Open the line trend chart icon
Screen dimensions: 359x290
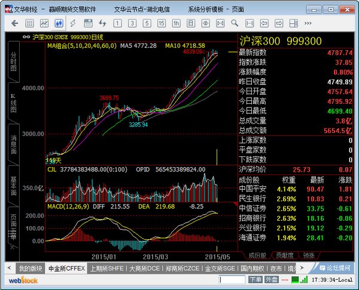[44, 23]
